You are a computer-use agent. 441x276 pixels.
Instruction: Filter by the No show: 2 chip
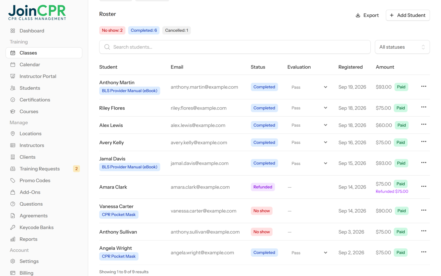coord(112,30)
